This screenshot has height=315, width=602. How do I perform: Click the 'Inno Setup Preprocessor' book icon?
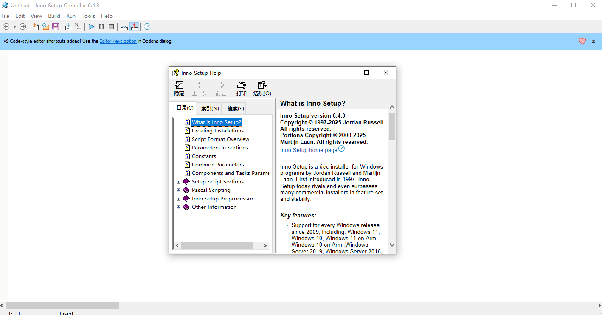(186, 199)
